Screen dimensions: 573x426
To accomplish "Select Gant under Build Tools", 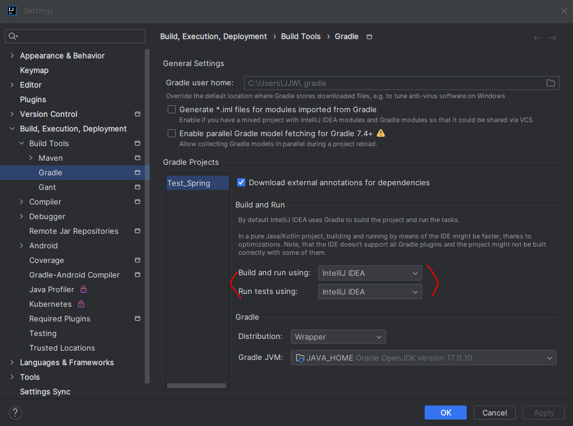I will 47,187.
